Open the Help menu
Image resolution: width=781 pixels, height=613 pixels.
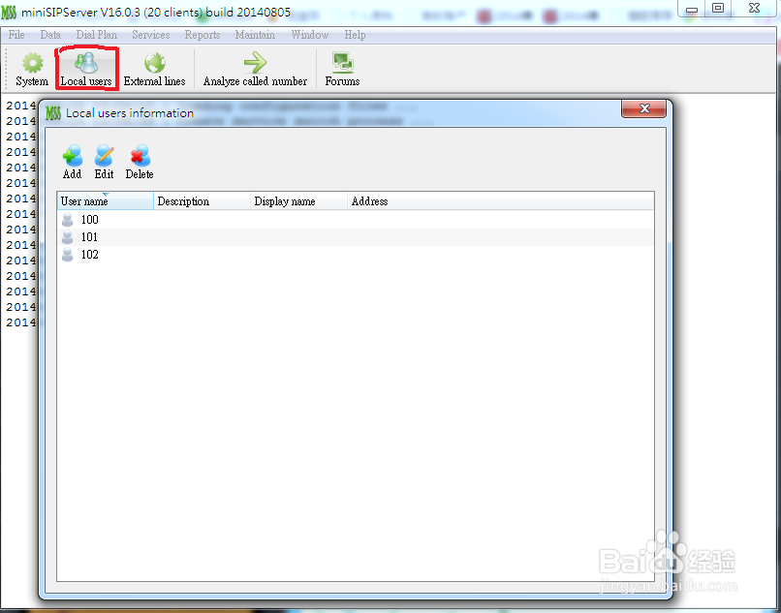click(355, 35)
